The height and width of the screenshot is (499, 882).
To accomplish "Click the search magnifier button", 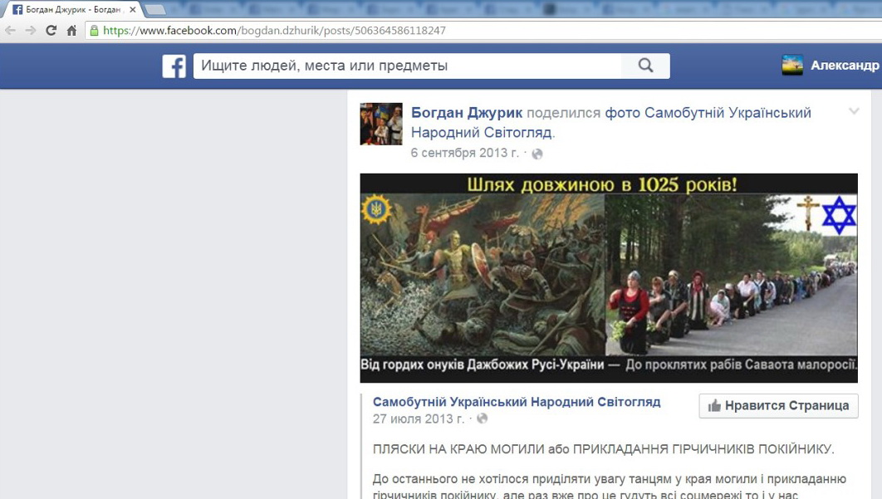I will [646, 66].
